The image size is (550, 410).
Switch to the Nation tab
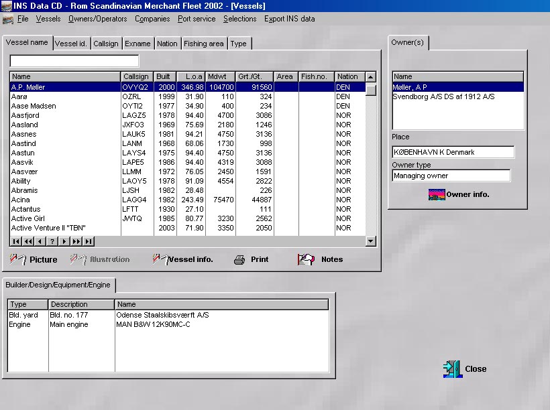pyautogui.click(x=167, y=44)
